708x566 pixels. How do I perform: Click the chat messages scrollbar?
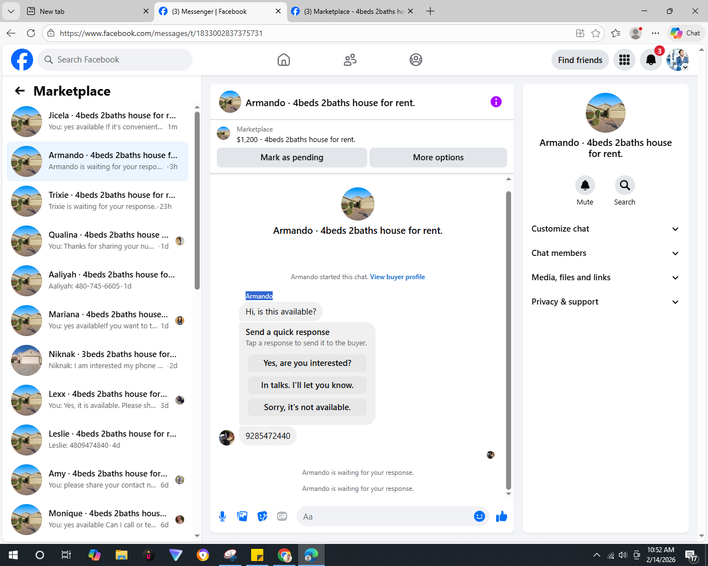(x=508, y=340)
